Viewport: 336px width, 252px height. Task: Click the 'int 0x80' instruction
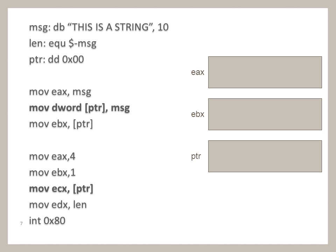click(x=47, y=221)
